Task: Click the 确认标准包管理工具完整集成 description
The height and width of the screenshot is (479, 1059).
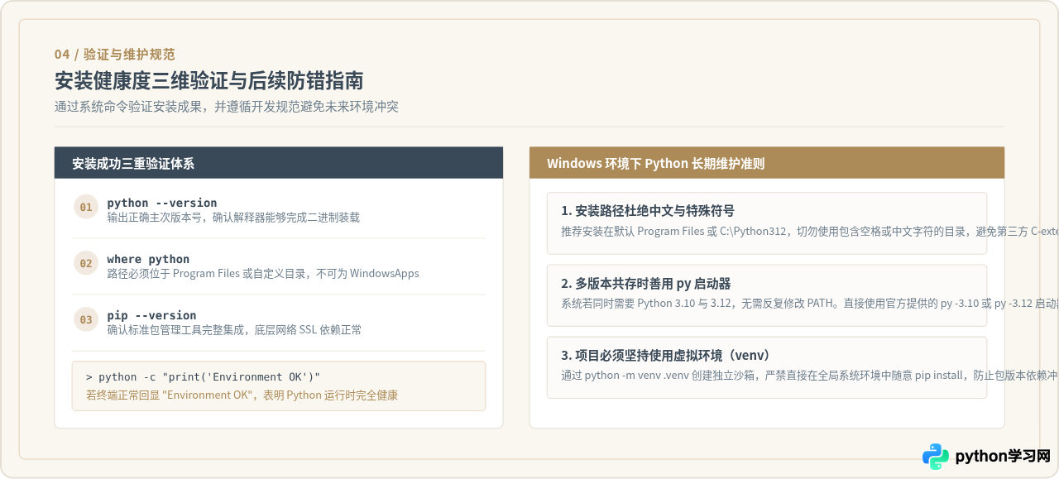Action: [234, 330]
